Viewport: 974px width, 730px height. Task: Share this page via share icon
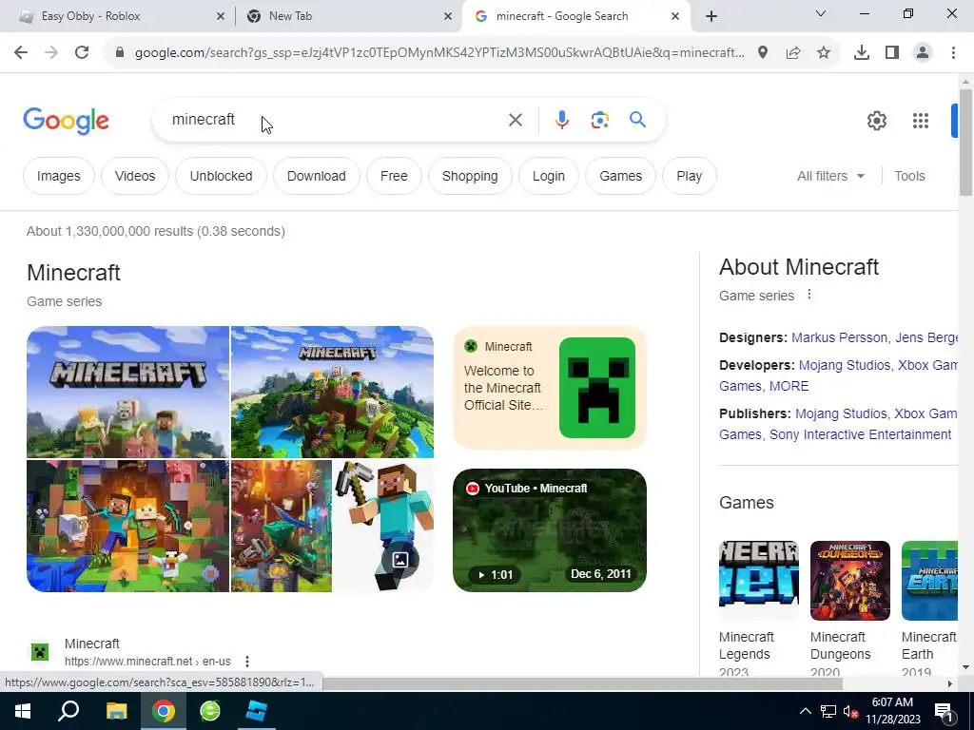click(x=793, y=53)
